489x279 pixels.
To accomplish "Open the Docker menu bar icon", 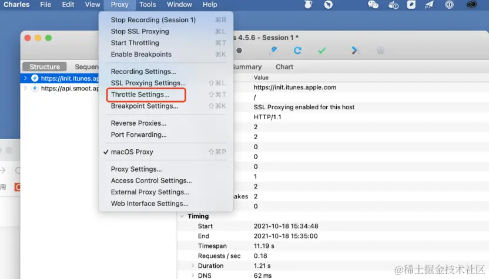I will click(393, 5).
